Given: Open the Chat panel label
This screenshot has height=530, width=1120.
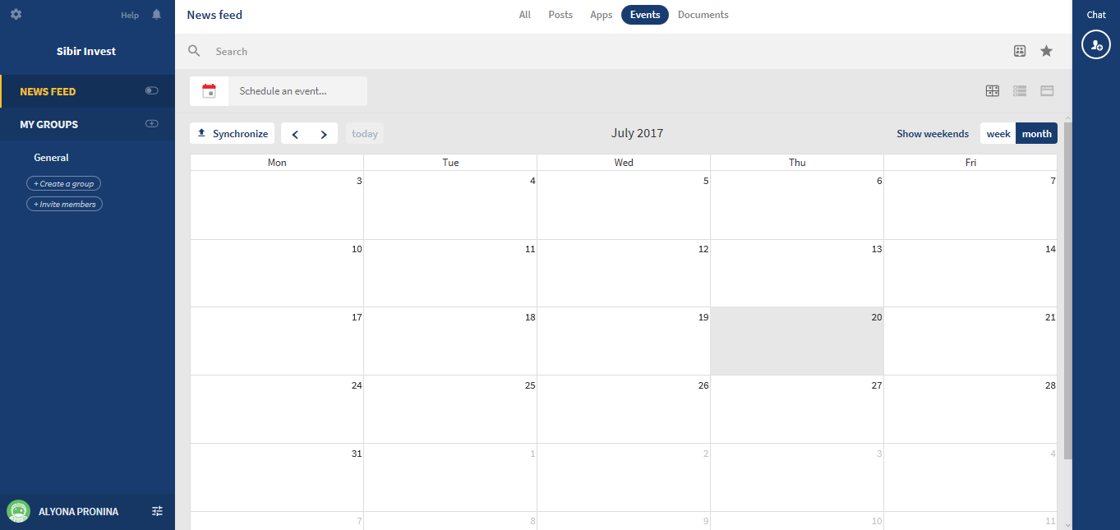Looking at the screenshot, I should click(1096, 15).
